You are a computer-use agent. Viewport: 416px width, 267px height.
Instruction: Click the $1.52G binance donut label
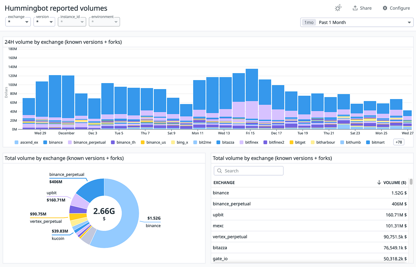pos(154,218)
